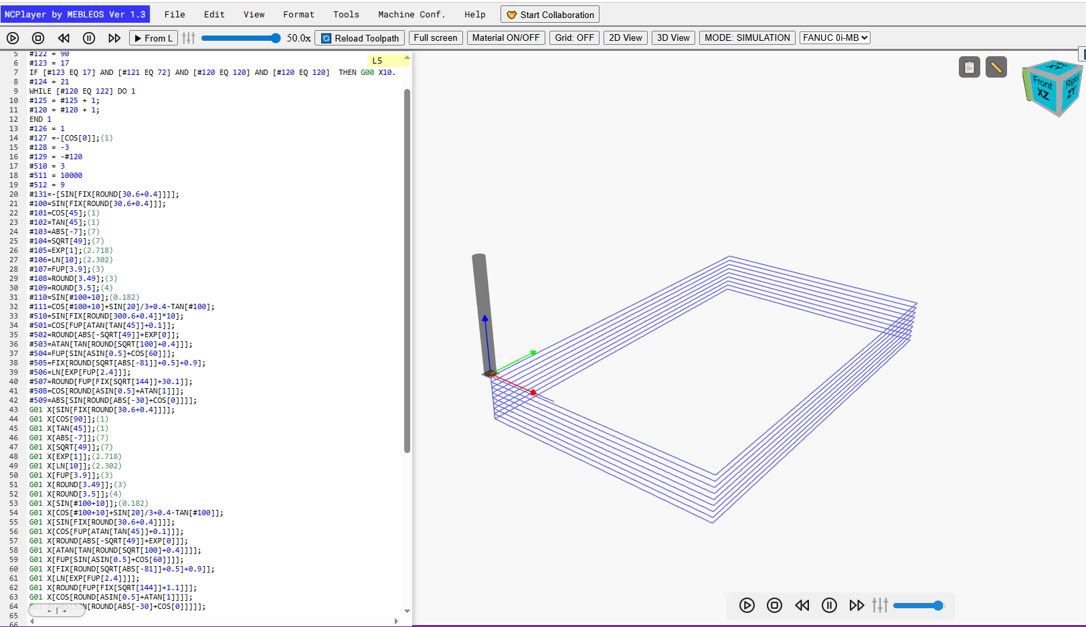
Task: Open the Tools menu
Action: (x=346, y=14)
